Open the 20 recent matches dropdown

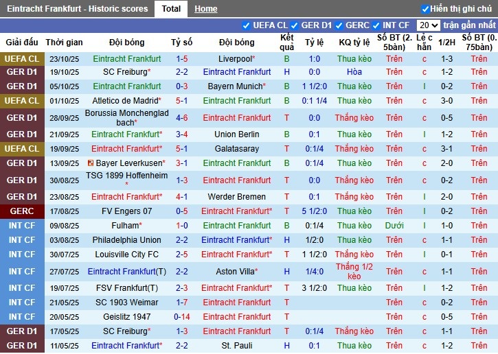pyautogui.click(x=429, y=25)
